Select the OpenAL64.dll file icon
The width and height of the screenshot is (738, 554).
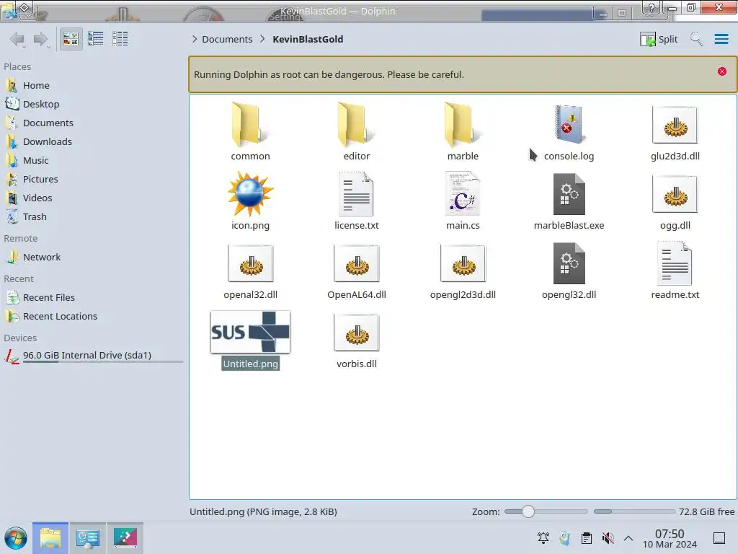coord(356,263)
